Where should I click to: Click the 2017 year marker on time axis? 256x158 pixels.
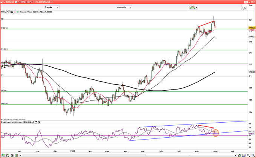click(73, 151)
